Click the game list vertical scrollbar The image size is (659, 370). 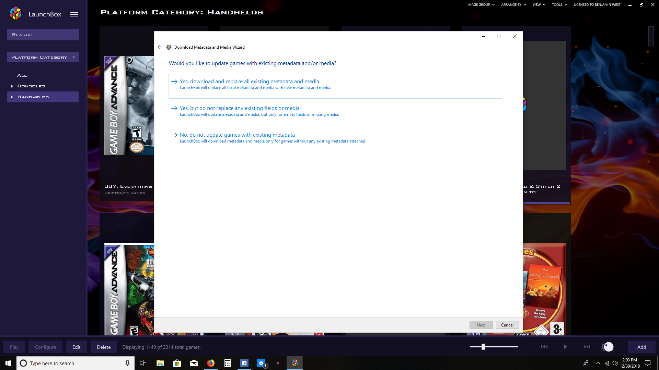[650, 36]
